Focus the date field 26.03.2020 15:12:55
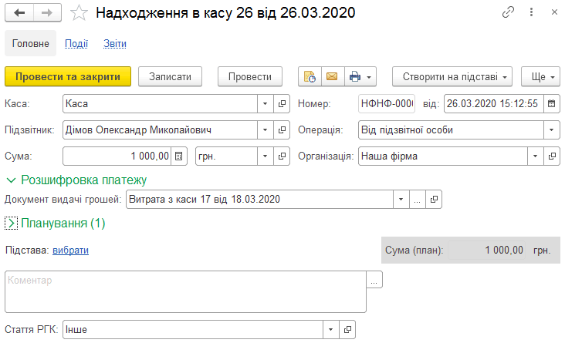Image resolution: width=565 pixels, height=343 pixels. (494, 103)
